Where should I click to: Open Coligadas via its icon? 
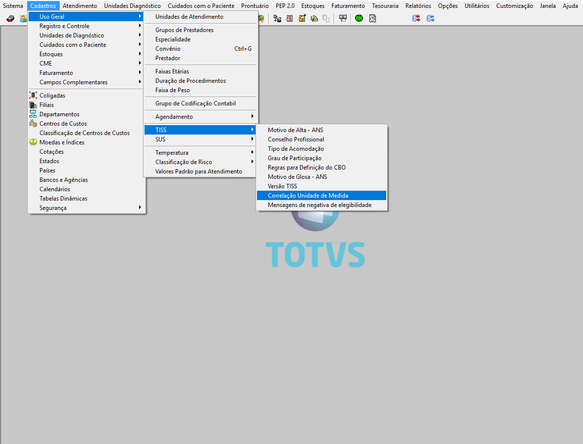tap(33, 96)
